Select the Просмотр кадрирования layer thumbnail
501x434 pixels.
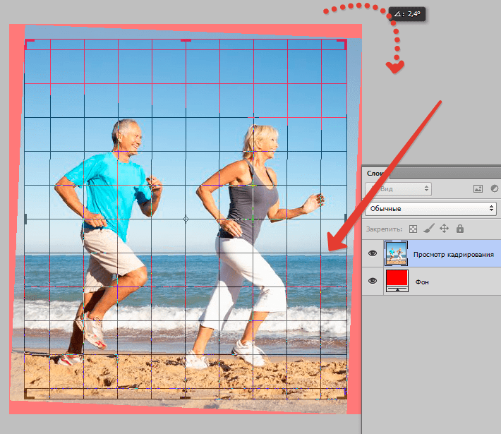tap(396, 253)
